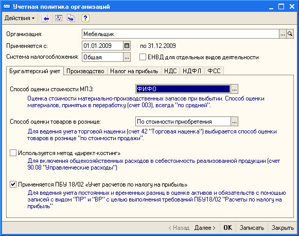Uncheck Применяется ПБУ 18/02 checkbox
Screen dimensions: 299x236
tap(13, 184)
